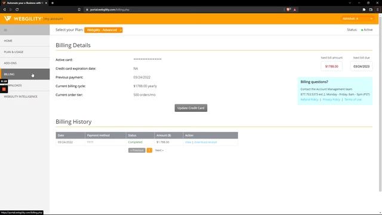382x215 pixels.
Task: Open the Privacy Policy link
Action: [x=331, y=100]
